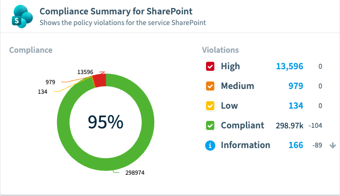Uncheck the green Compliant checkbox
This screenshot has width=340, height=196.
click(x=210, y=126)
